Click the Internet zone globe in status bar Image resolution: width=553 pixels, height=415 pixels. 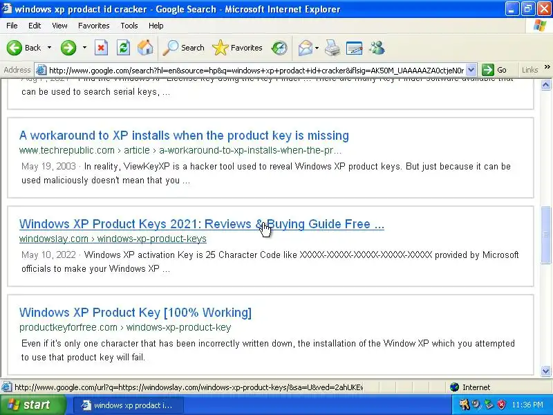[x=455, y=387]
